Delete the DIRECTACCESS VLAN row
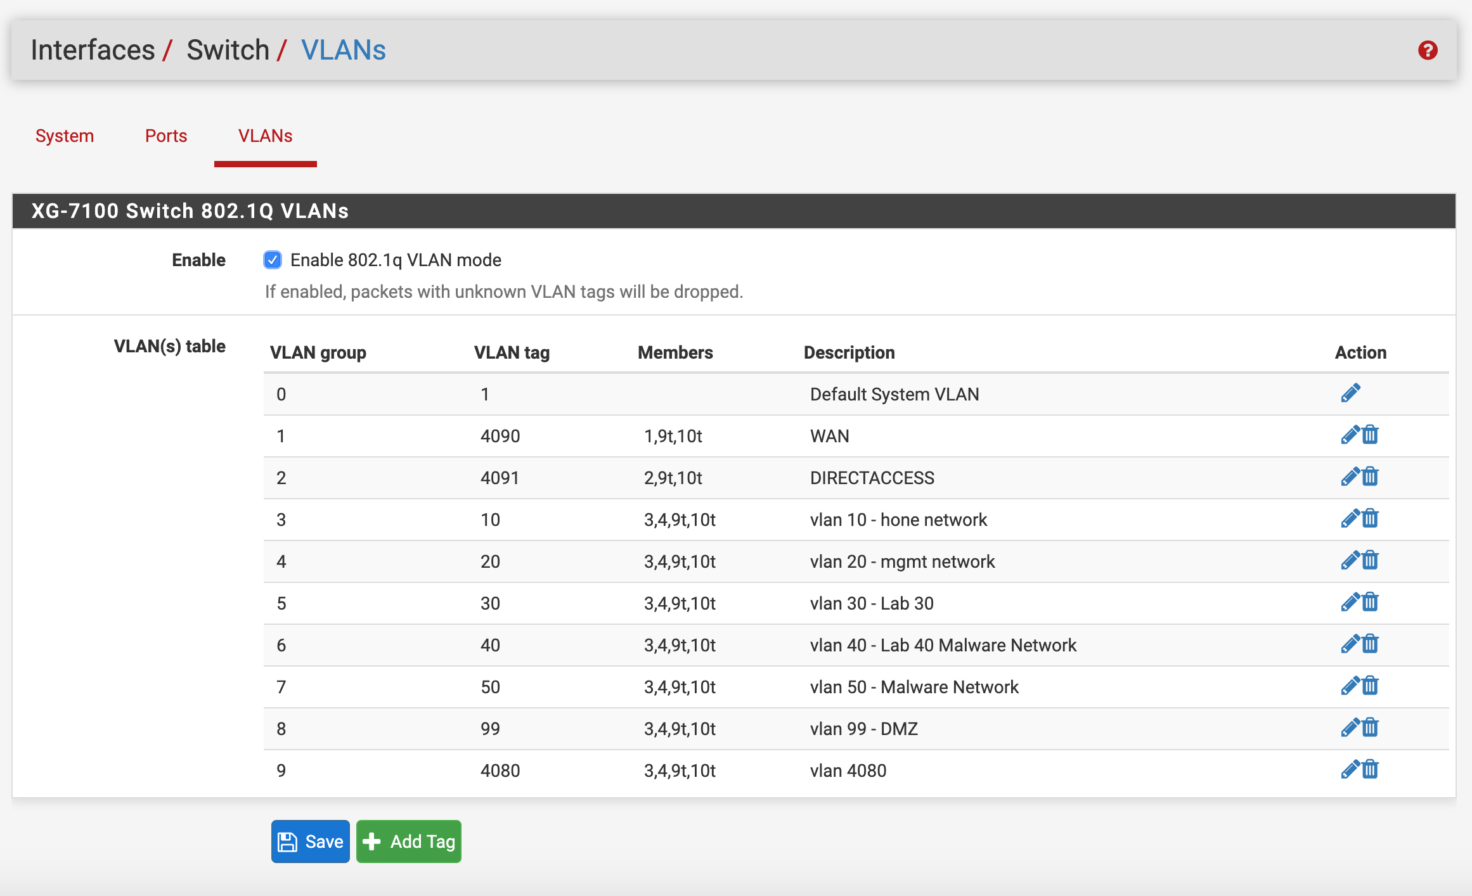Viewport: 1472px width, 896px height. coord(1371,477)
